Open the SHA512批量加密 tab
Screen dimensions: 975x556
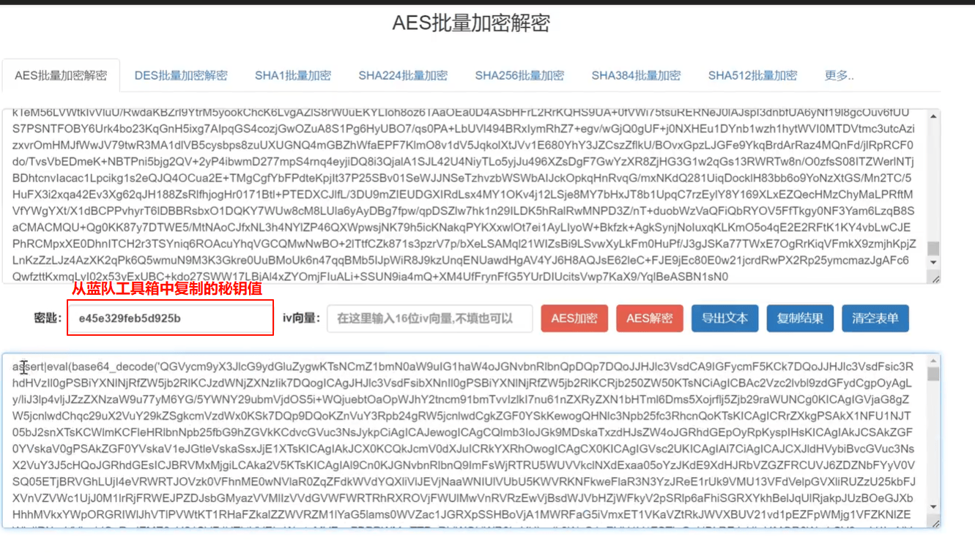click(752, 75)
